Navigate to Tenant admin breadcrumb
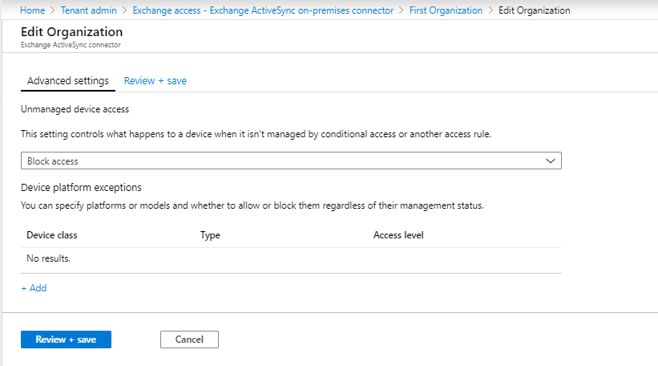Image resolution: width=658 pixels, height=366 pixels. click(x=89, y=10)
